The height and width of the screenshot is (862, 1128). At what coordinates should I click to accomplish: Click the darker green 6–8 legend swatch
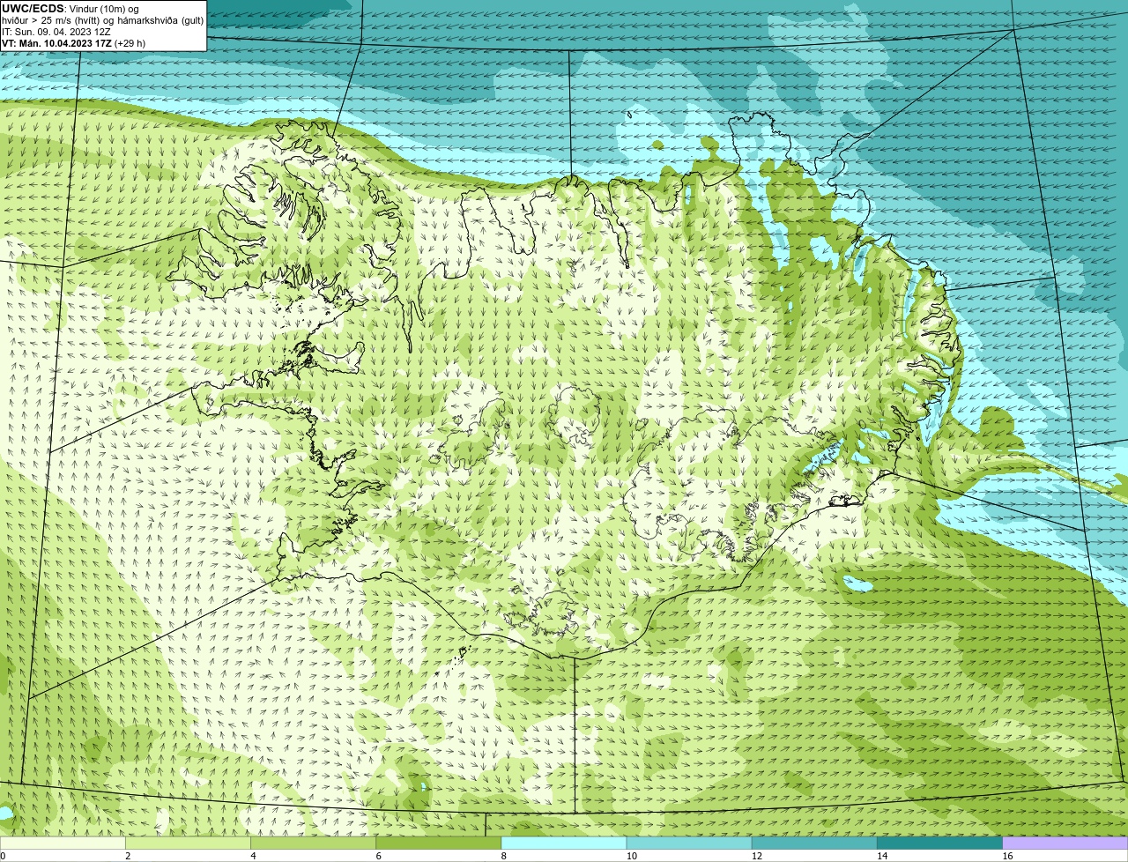click(439, 843)
